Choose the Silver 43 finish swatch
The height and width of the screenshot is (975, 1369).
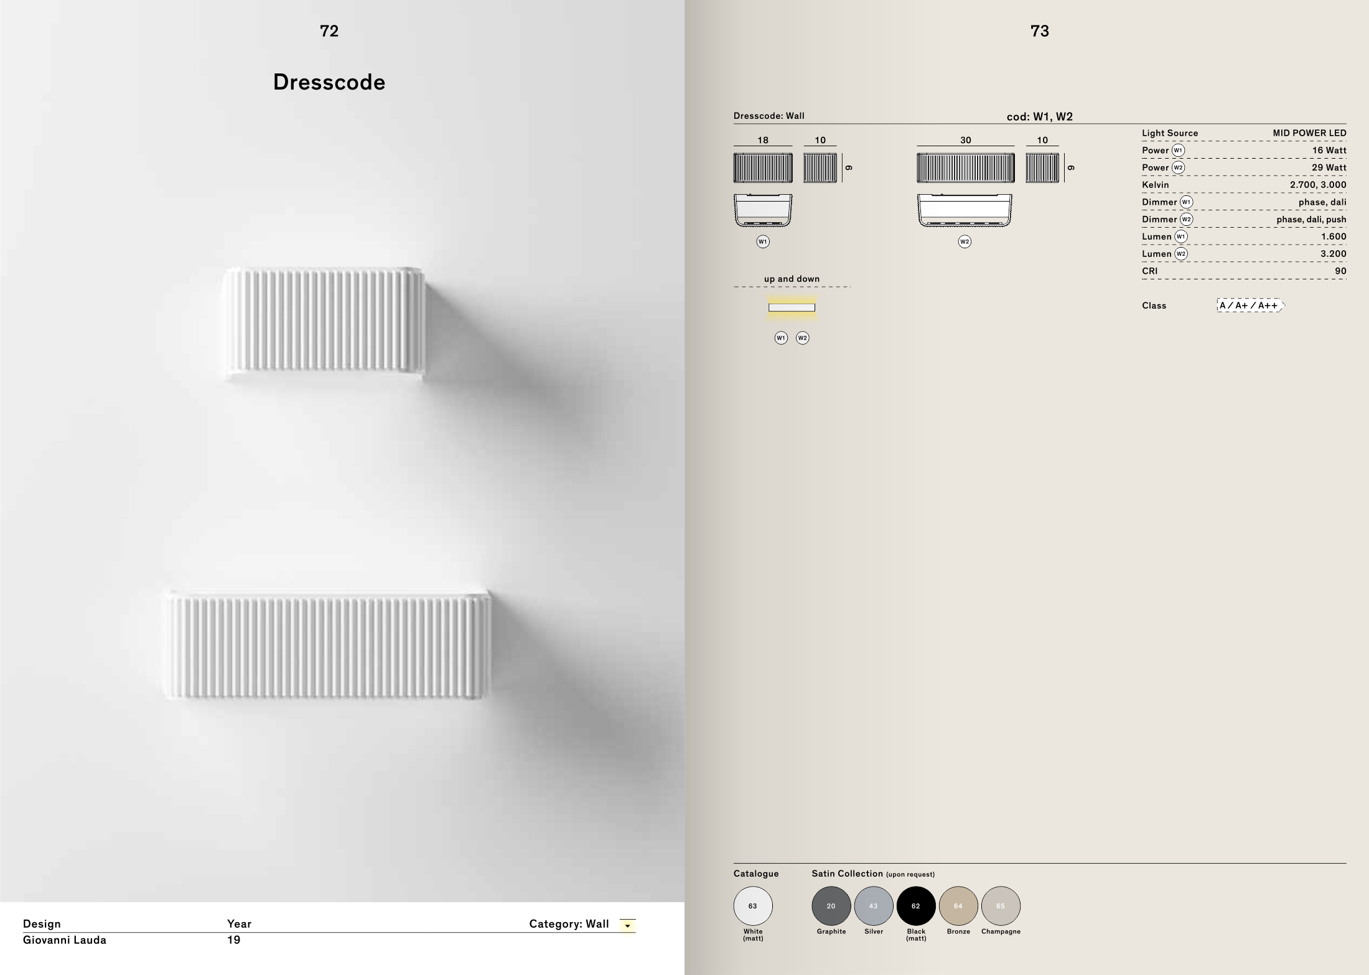tap(873, 906)
